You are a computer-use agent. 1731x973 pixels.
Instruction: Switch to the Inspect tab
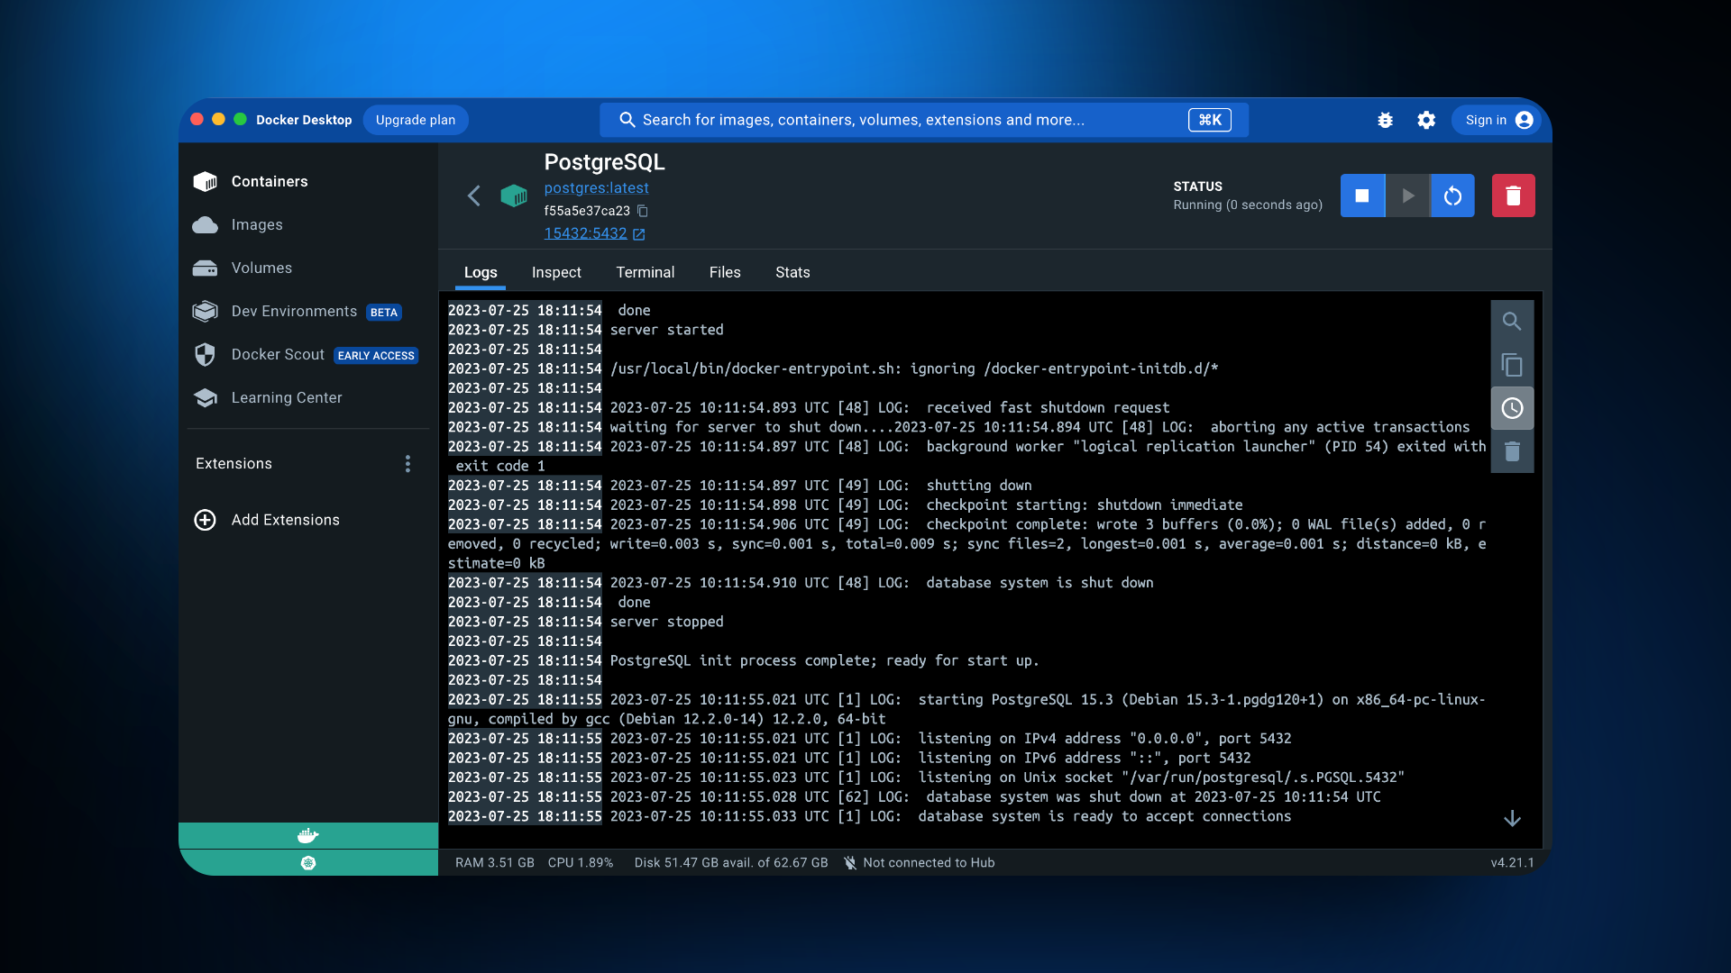click(556, 272)
